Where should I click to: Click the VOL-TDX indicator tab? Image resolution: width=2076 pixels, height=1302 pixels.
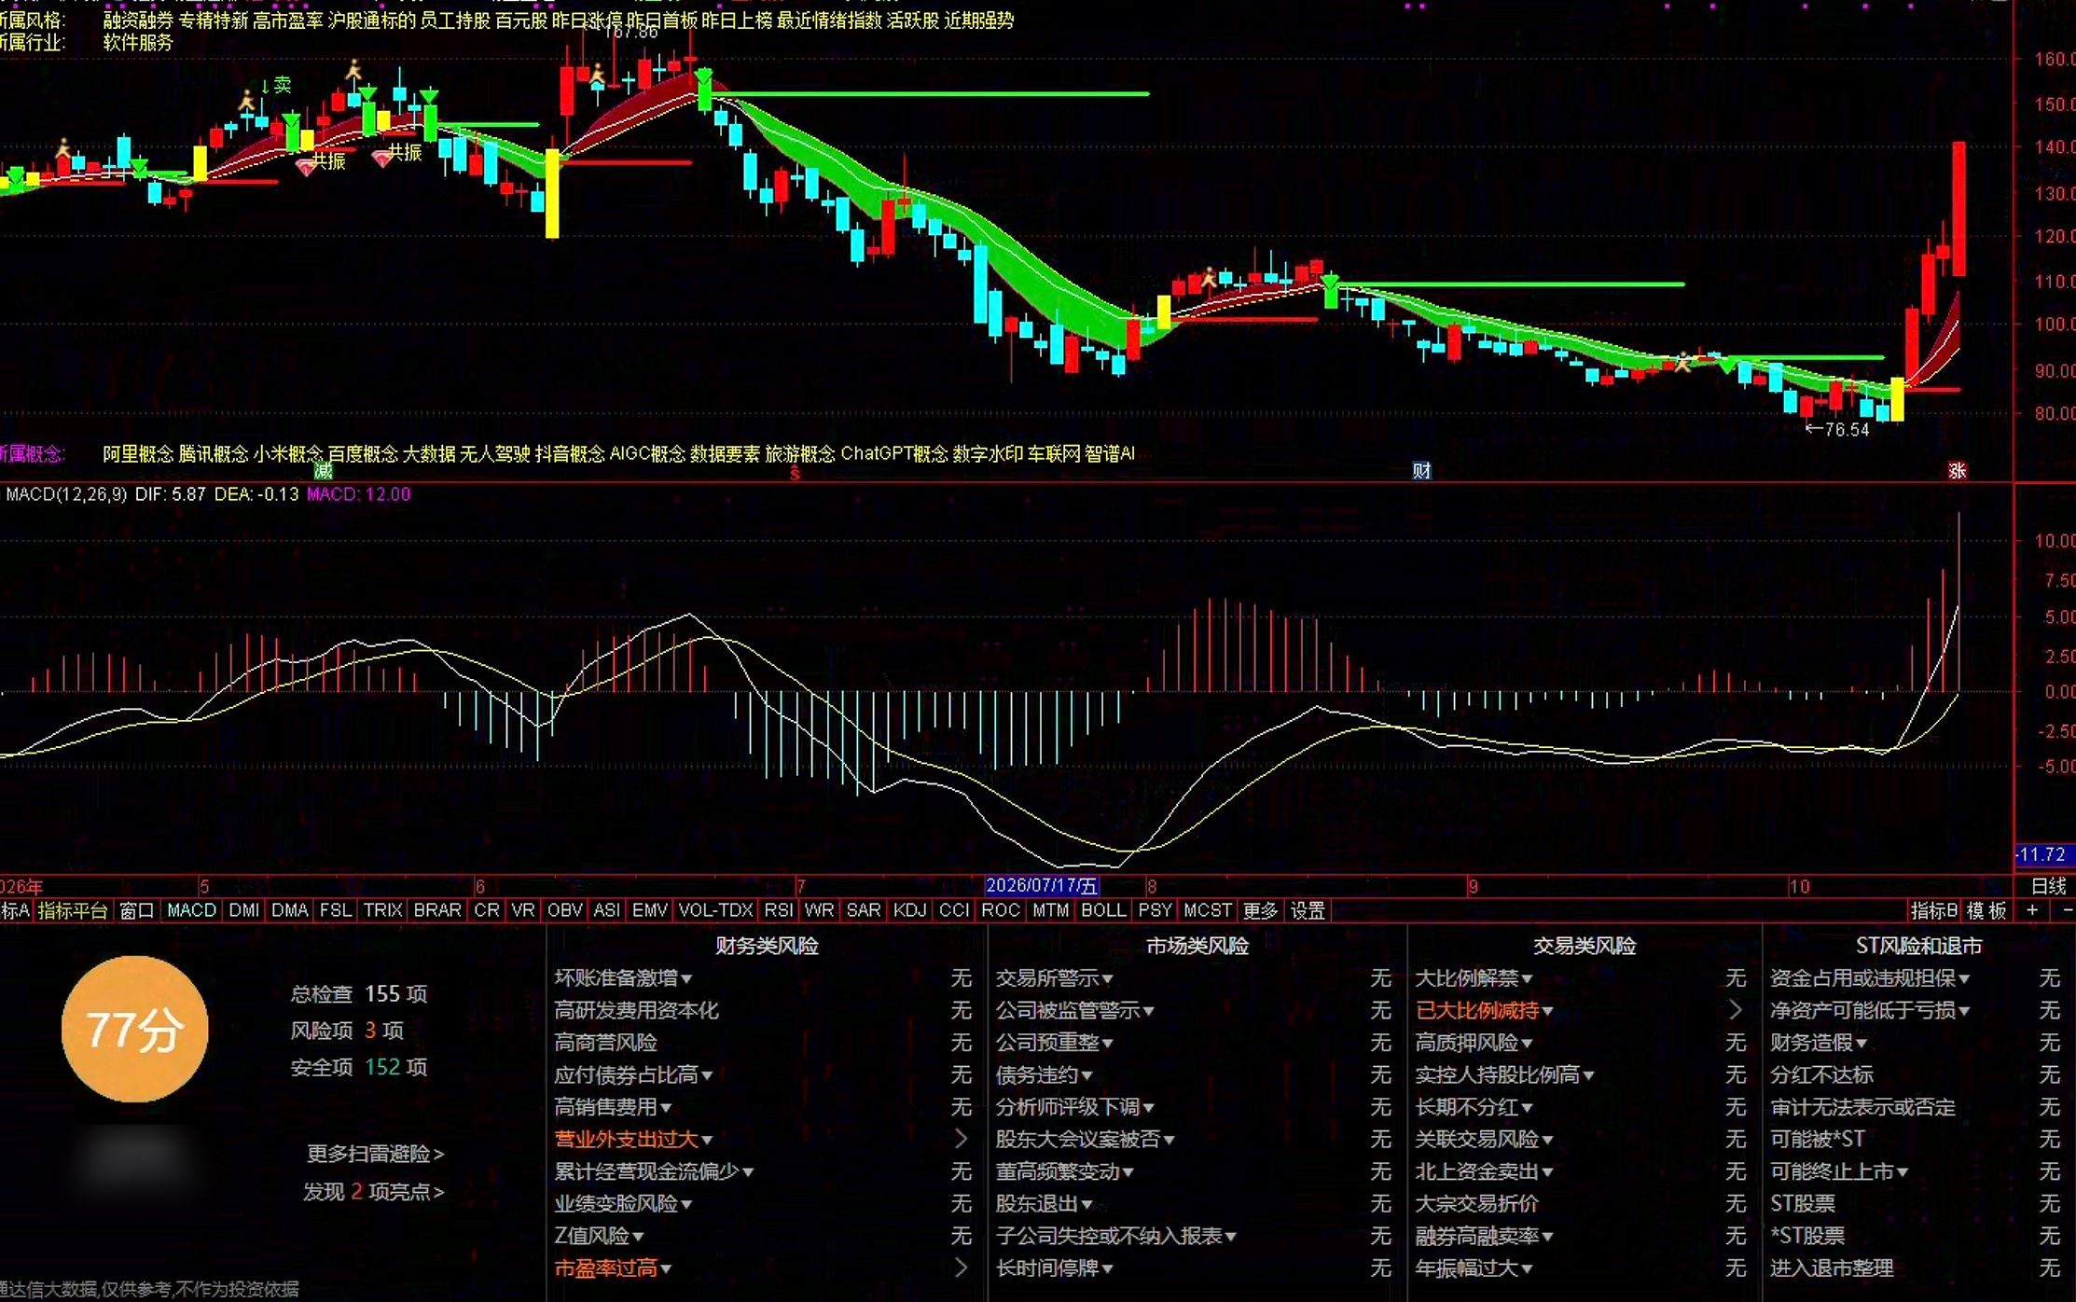click(x=715, y=910)
